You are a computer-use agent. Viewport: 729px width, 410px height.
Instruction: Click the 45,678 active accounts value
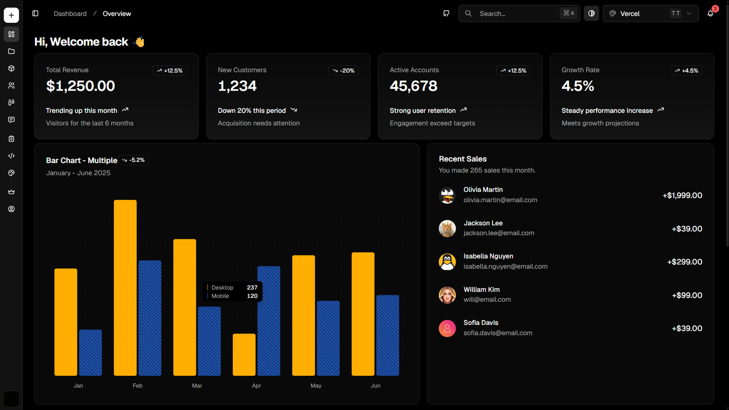tap(414, 86)
